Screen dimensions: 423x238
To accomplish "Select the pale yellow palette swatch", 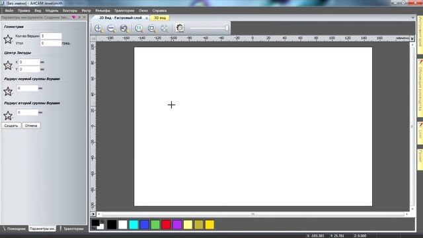I will coord(188,225).
